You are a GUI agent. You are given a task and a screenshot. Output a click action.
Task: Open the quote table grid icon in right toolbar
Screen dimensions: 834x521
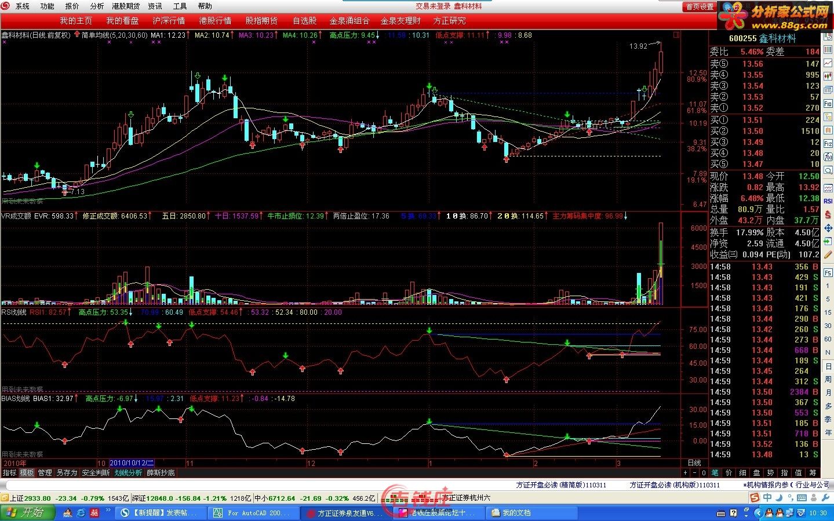click(828, 50)
